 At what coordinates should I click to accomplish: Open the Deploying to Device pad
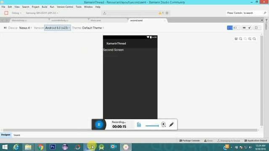[x=229, y=141]
